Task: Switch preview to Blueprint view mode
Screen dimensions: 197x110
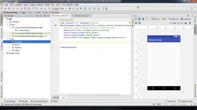Action: [139, 19]
